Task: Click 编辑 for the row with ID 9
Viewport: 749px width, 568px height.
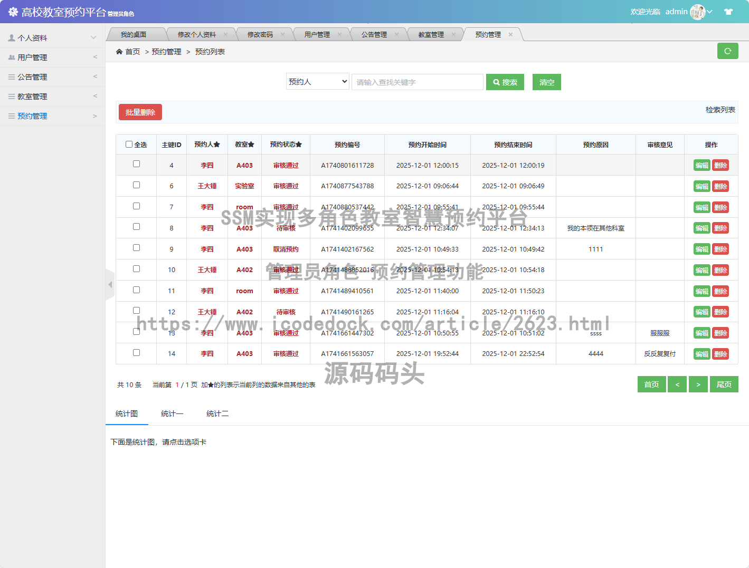Action: point(701,249)
